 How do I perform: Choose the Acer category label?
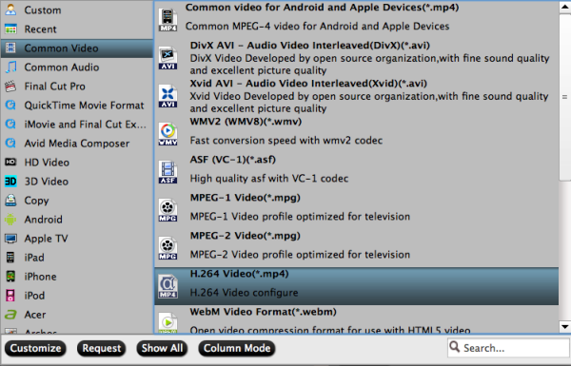tap(35, 315)
